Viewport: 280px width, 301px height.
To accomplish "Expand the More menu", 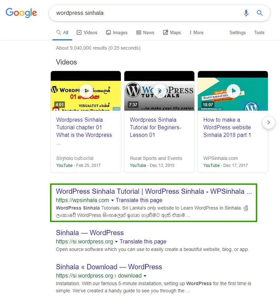I will tap(196, 32).
